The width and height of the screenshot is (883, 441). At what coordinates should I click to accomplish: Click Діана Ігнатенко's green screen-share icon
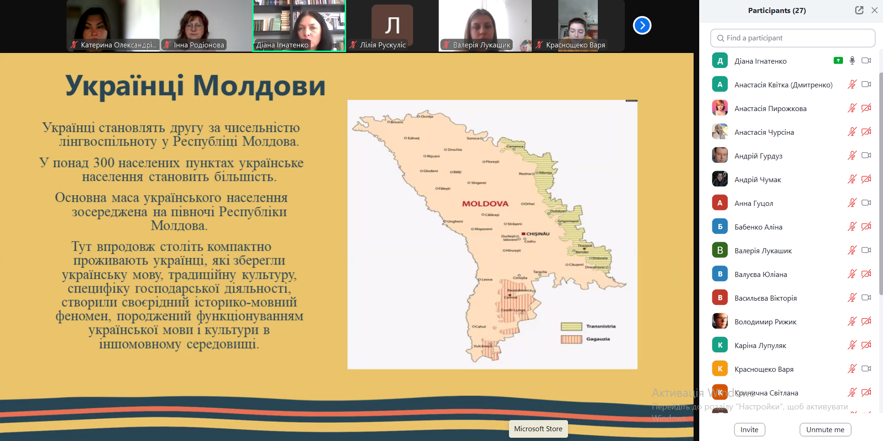click(838, 60)
